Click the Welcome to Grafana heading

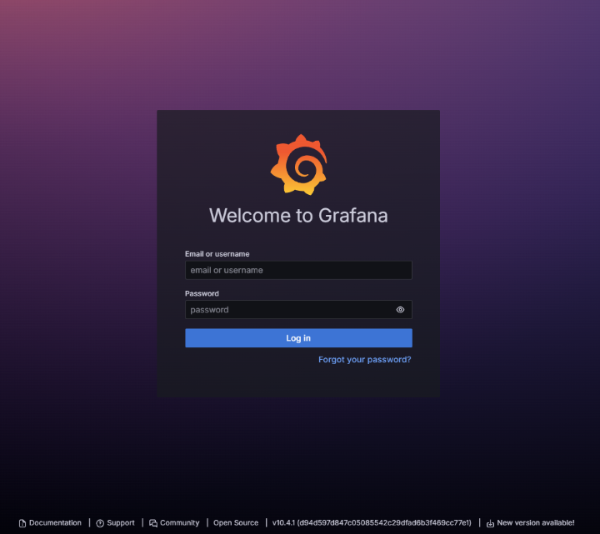pos(298,216)
